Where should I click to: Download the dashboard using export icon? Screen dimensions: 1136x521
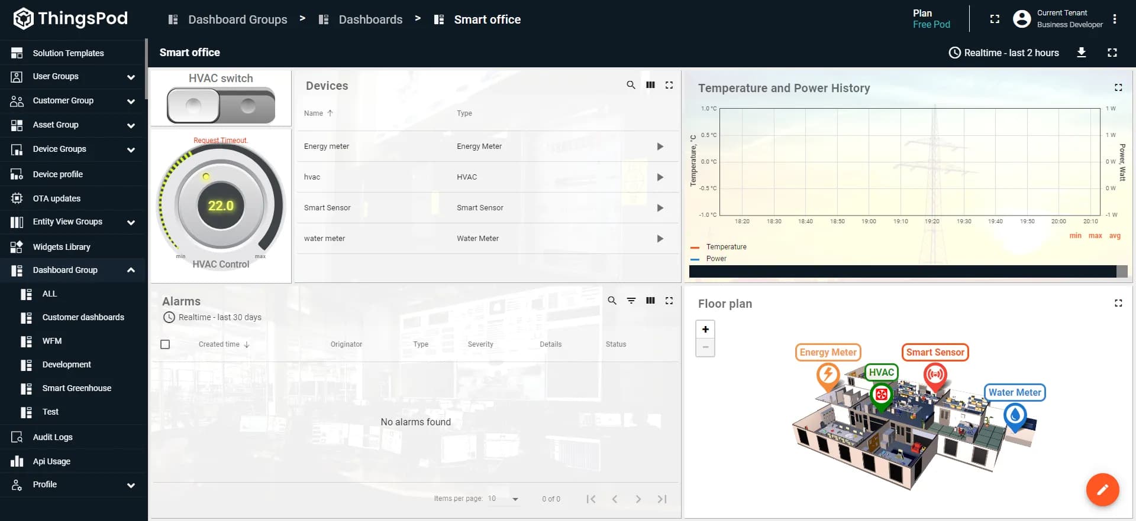(x=1081, y=53)
